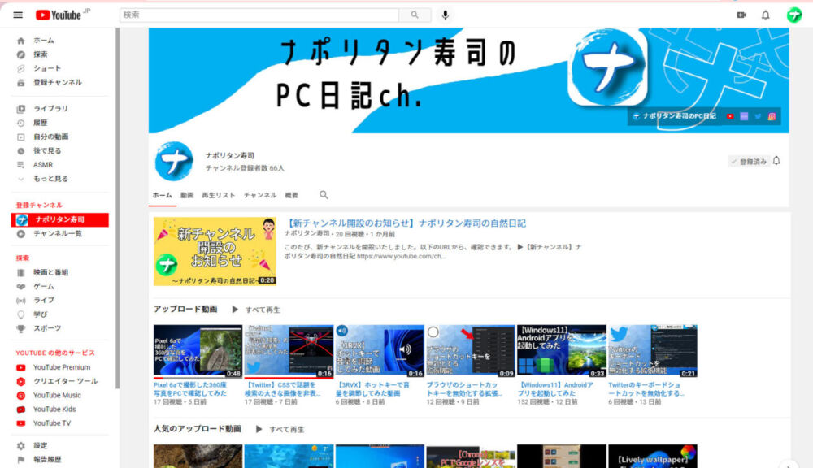Toggle the sidebar with the hamburger menu
Image resolution: width=813 pixels, height=468 pixels.
(x=17, y=14)
